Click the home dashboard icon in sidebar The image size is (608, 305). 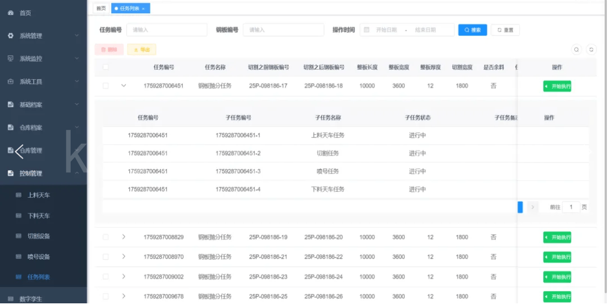click(x=10, y=13)
